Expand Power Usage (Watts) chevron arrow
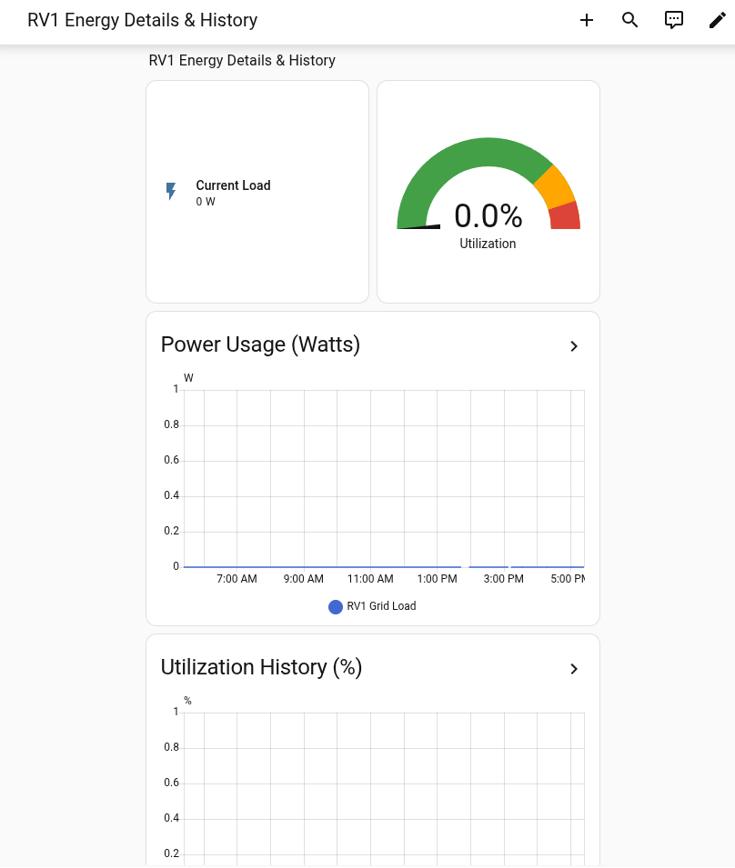The width and height of the screenshot is (735, 868). click(x=574, y=346)
